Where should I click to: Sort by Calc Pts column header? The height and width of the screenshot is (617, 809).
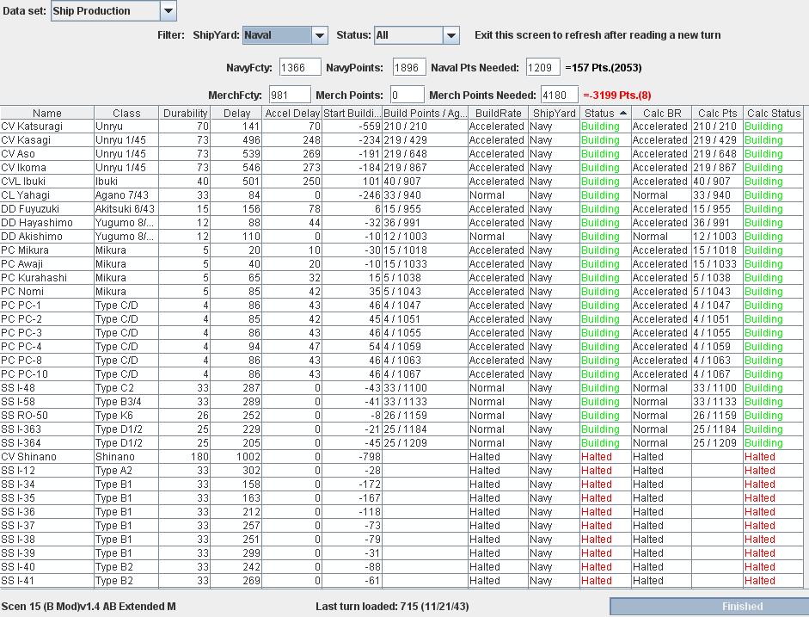point(717,113)
